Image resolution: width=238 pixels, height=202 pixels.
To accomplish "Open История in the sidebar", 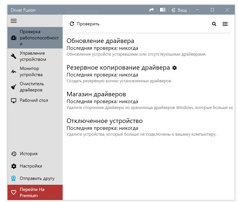I will [29, 154].
